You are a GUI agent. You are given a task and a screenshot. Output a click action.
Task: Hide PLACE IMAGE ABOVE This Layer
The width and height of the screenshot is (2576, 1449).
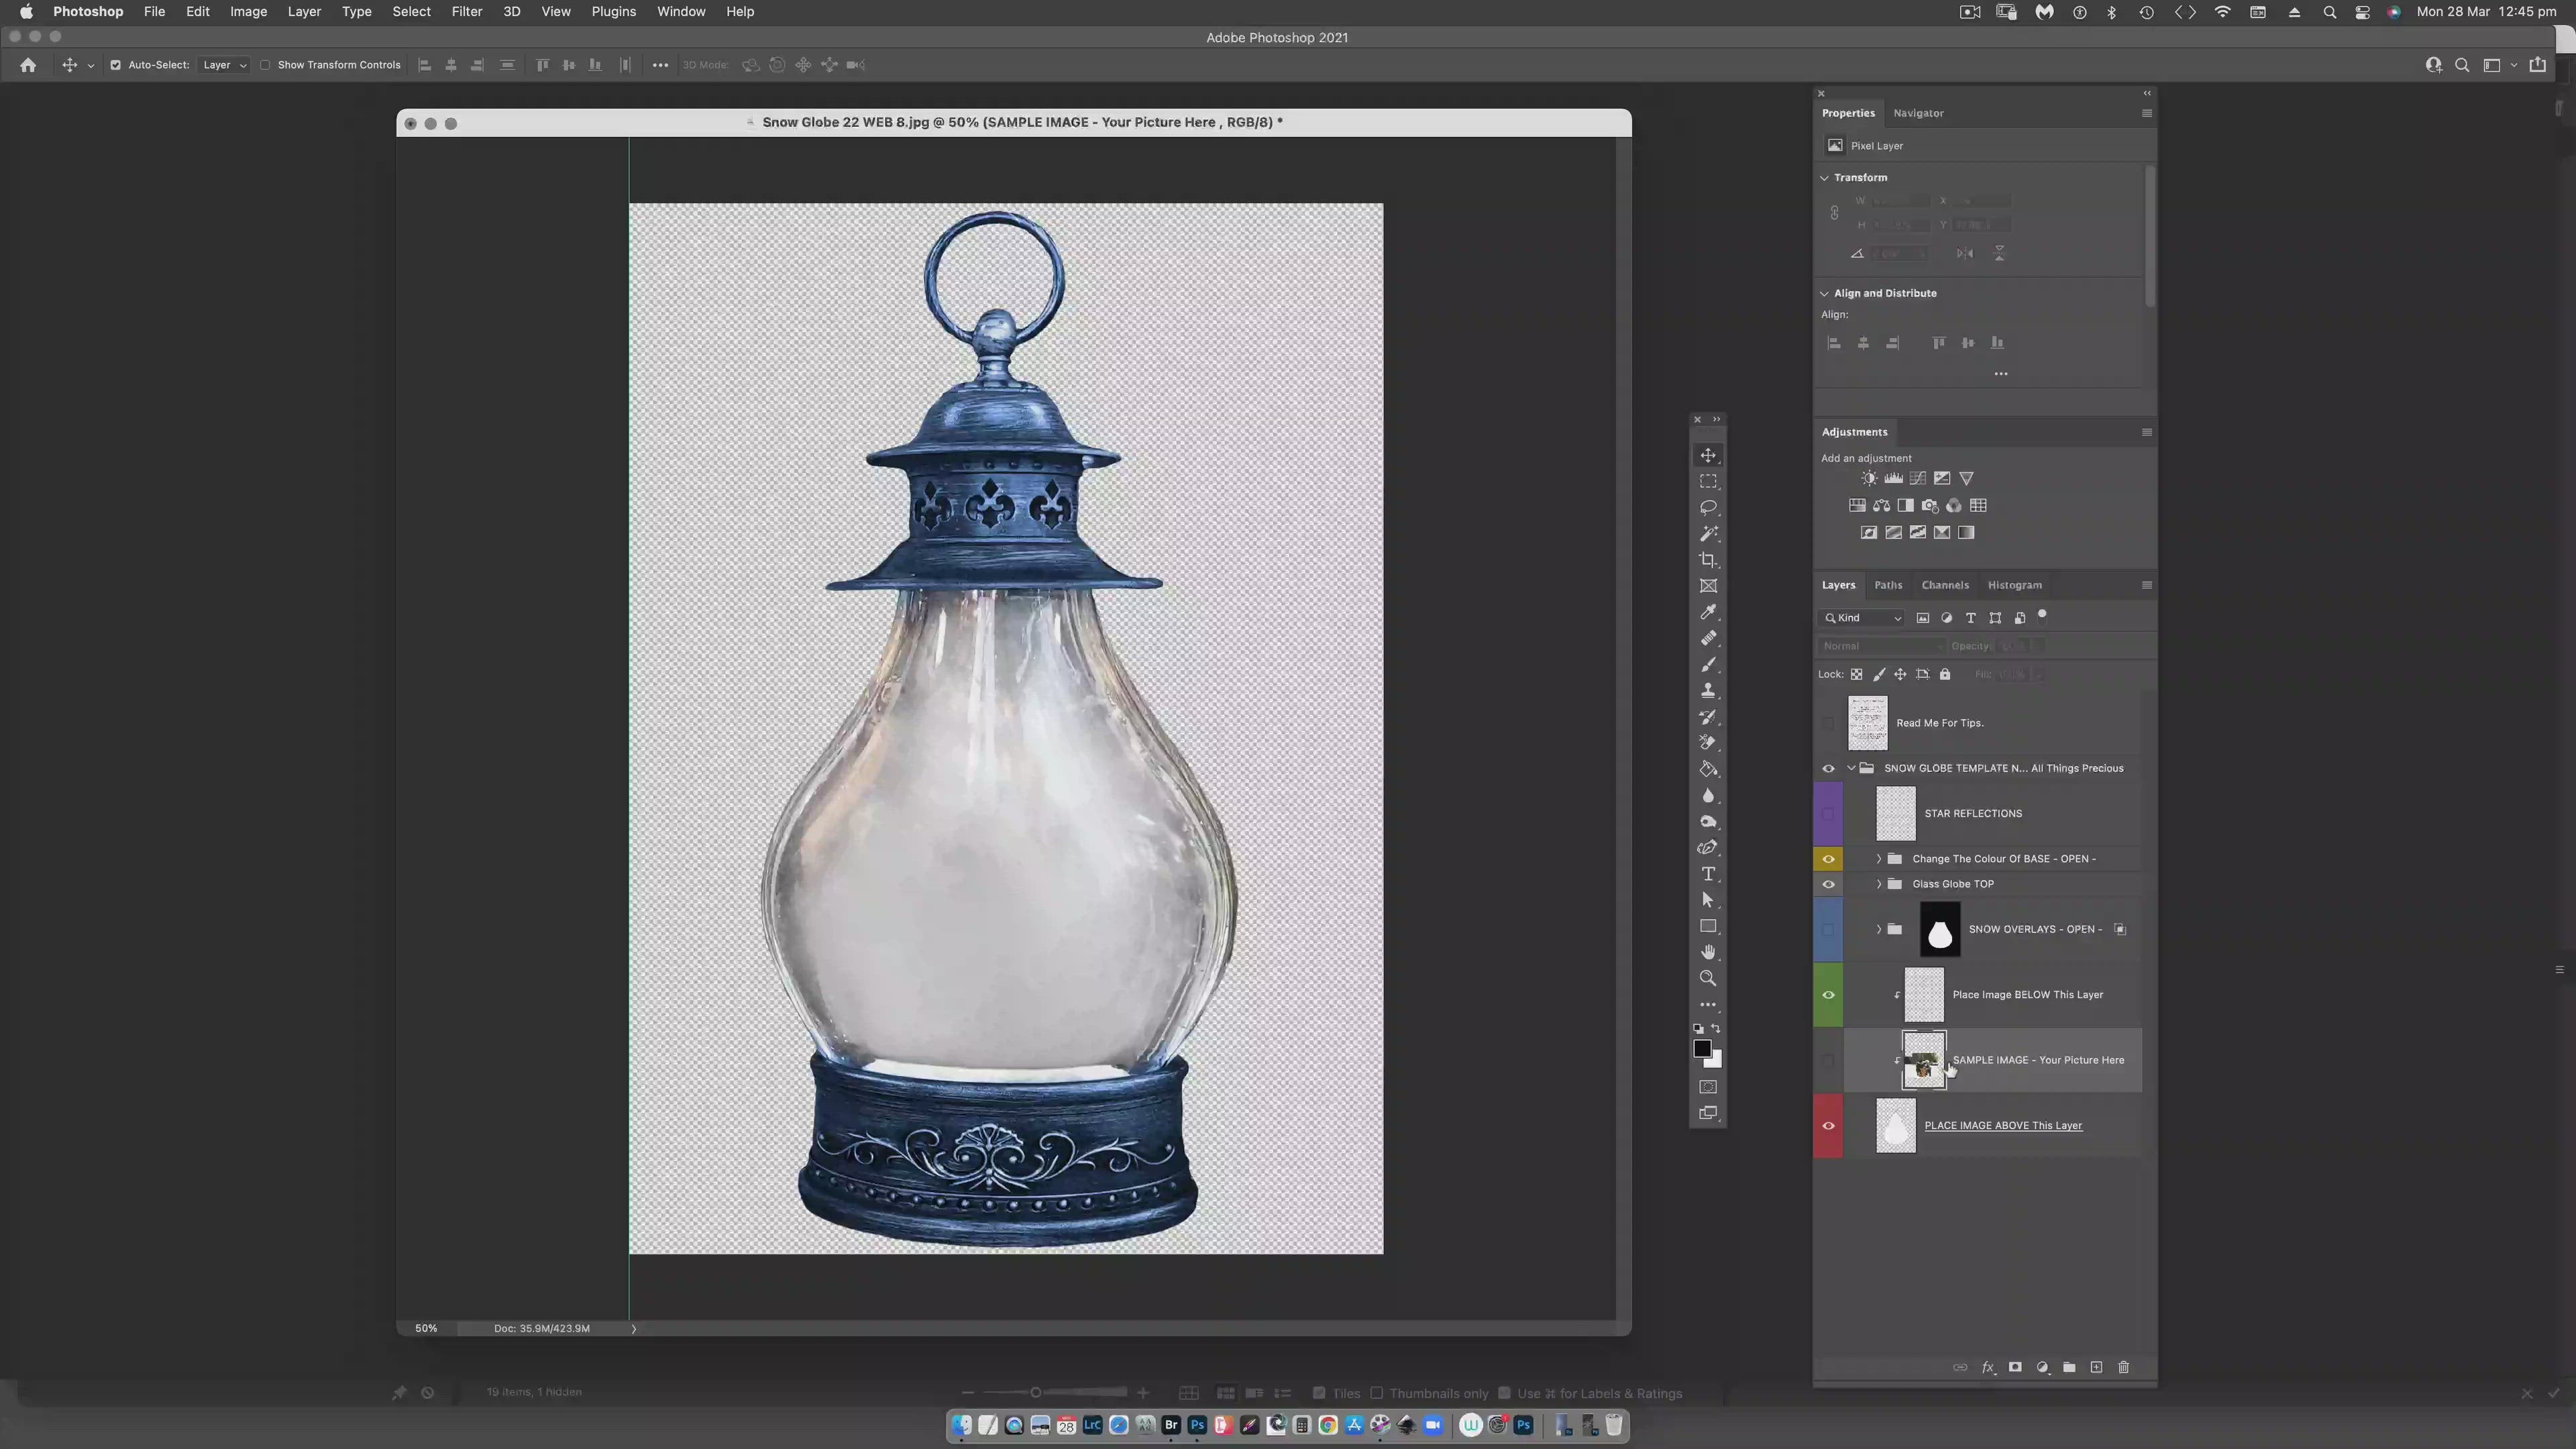coord(1828,1126)
